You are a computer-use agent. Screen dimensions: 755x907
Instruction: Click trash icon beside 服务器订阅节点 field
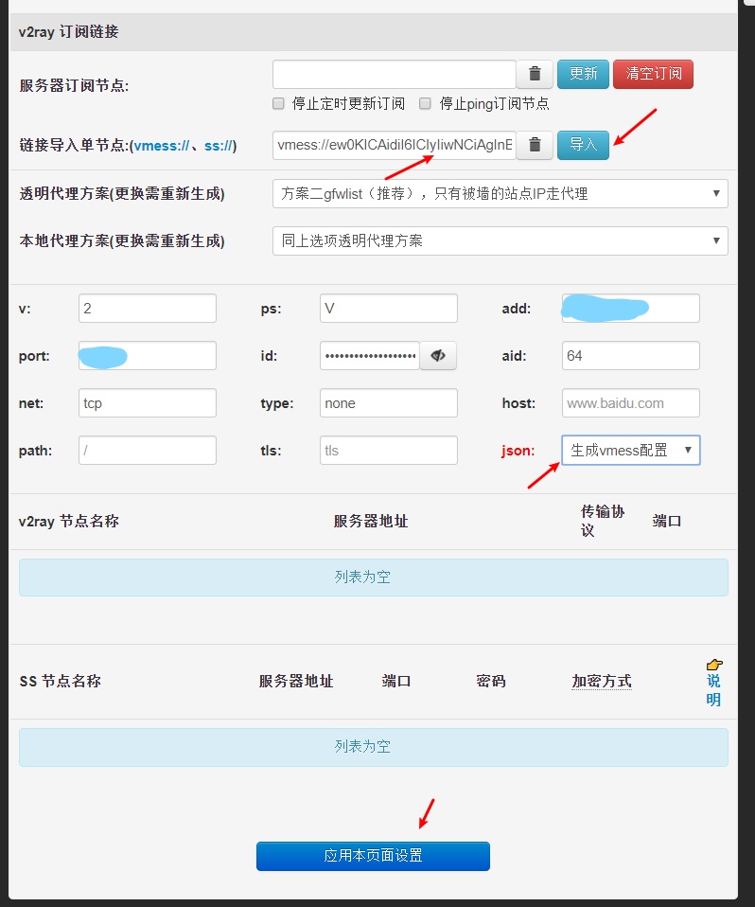coord(535,74)
